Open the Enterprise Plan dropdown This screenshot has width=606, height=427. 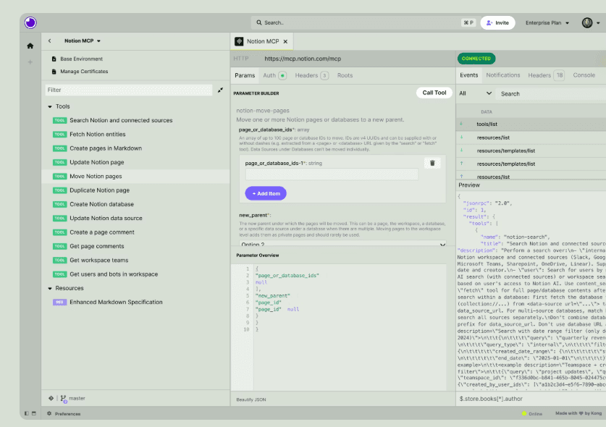[547, 23]
